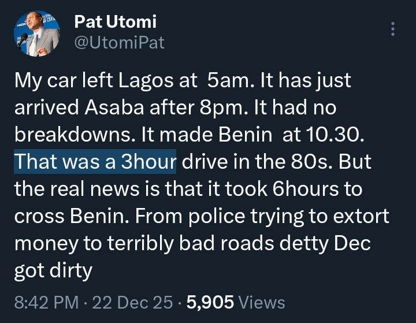The width and height of the screenshot is (416, 323).
Task: Click the @UtomiPat handle
Action: pyautogui.click(x=120, y=42)
